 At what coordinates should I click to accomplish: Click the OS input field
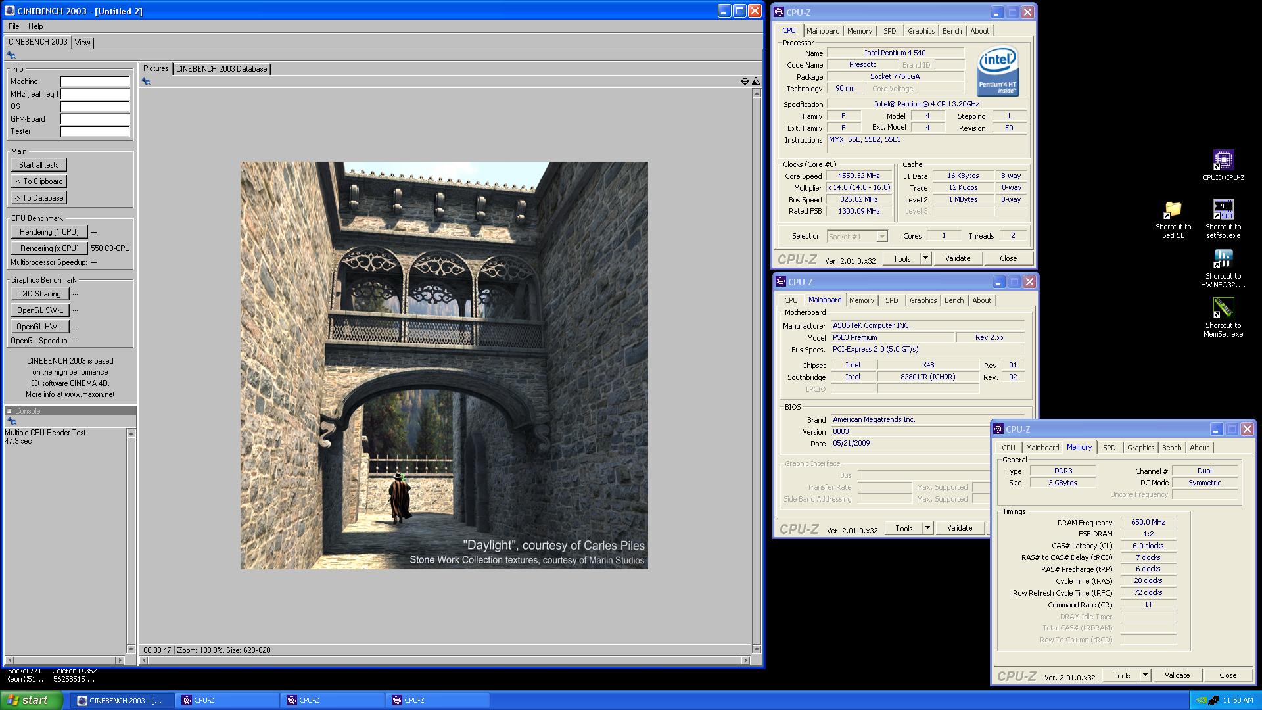click(95, 106)
